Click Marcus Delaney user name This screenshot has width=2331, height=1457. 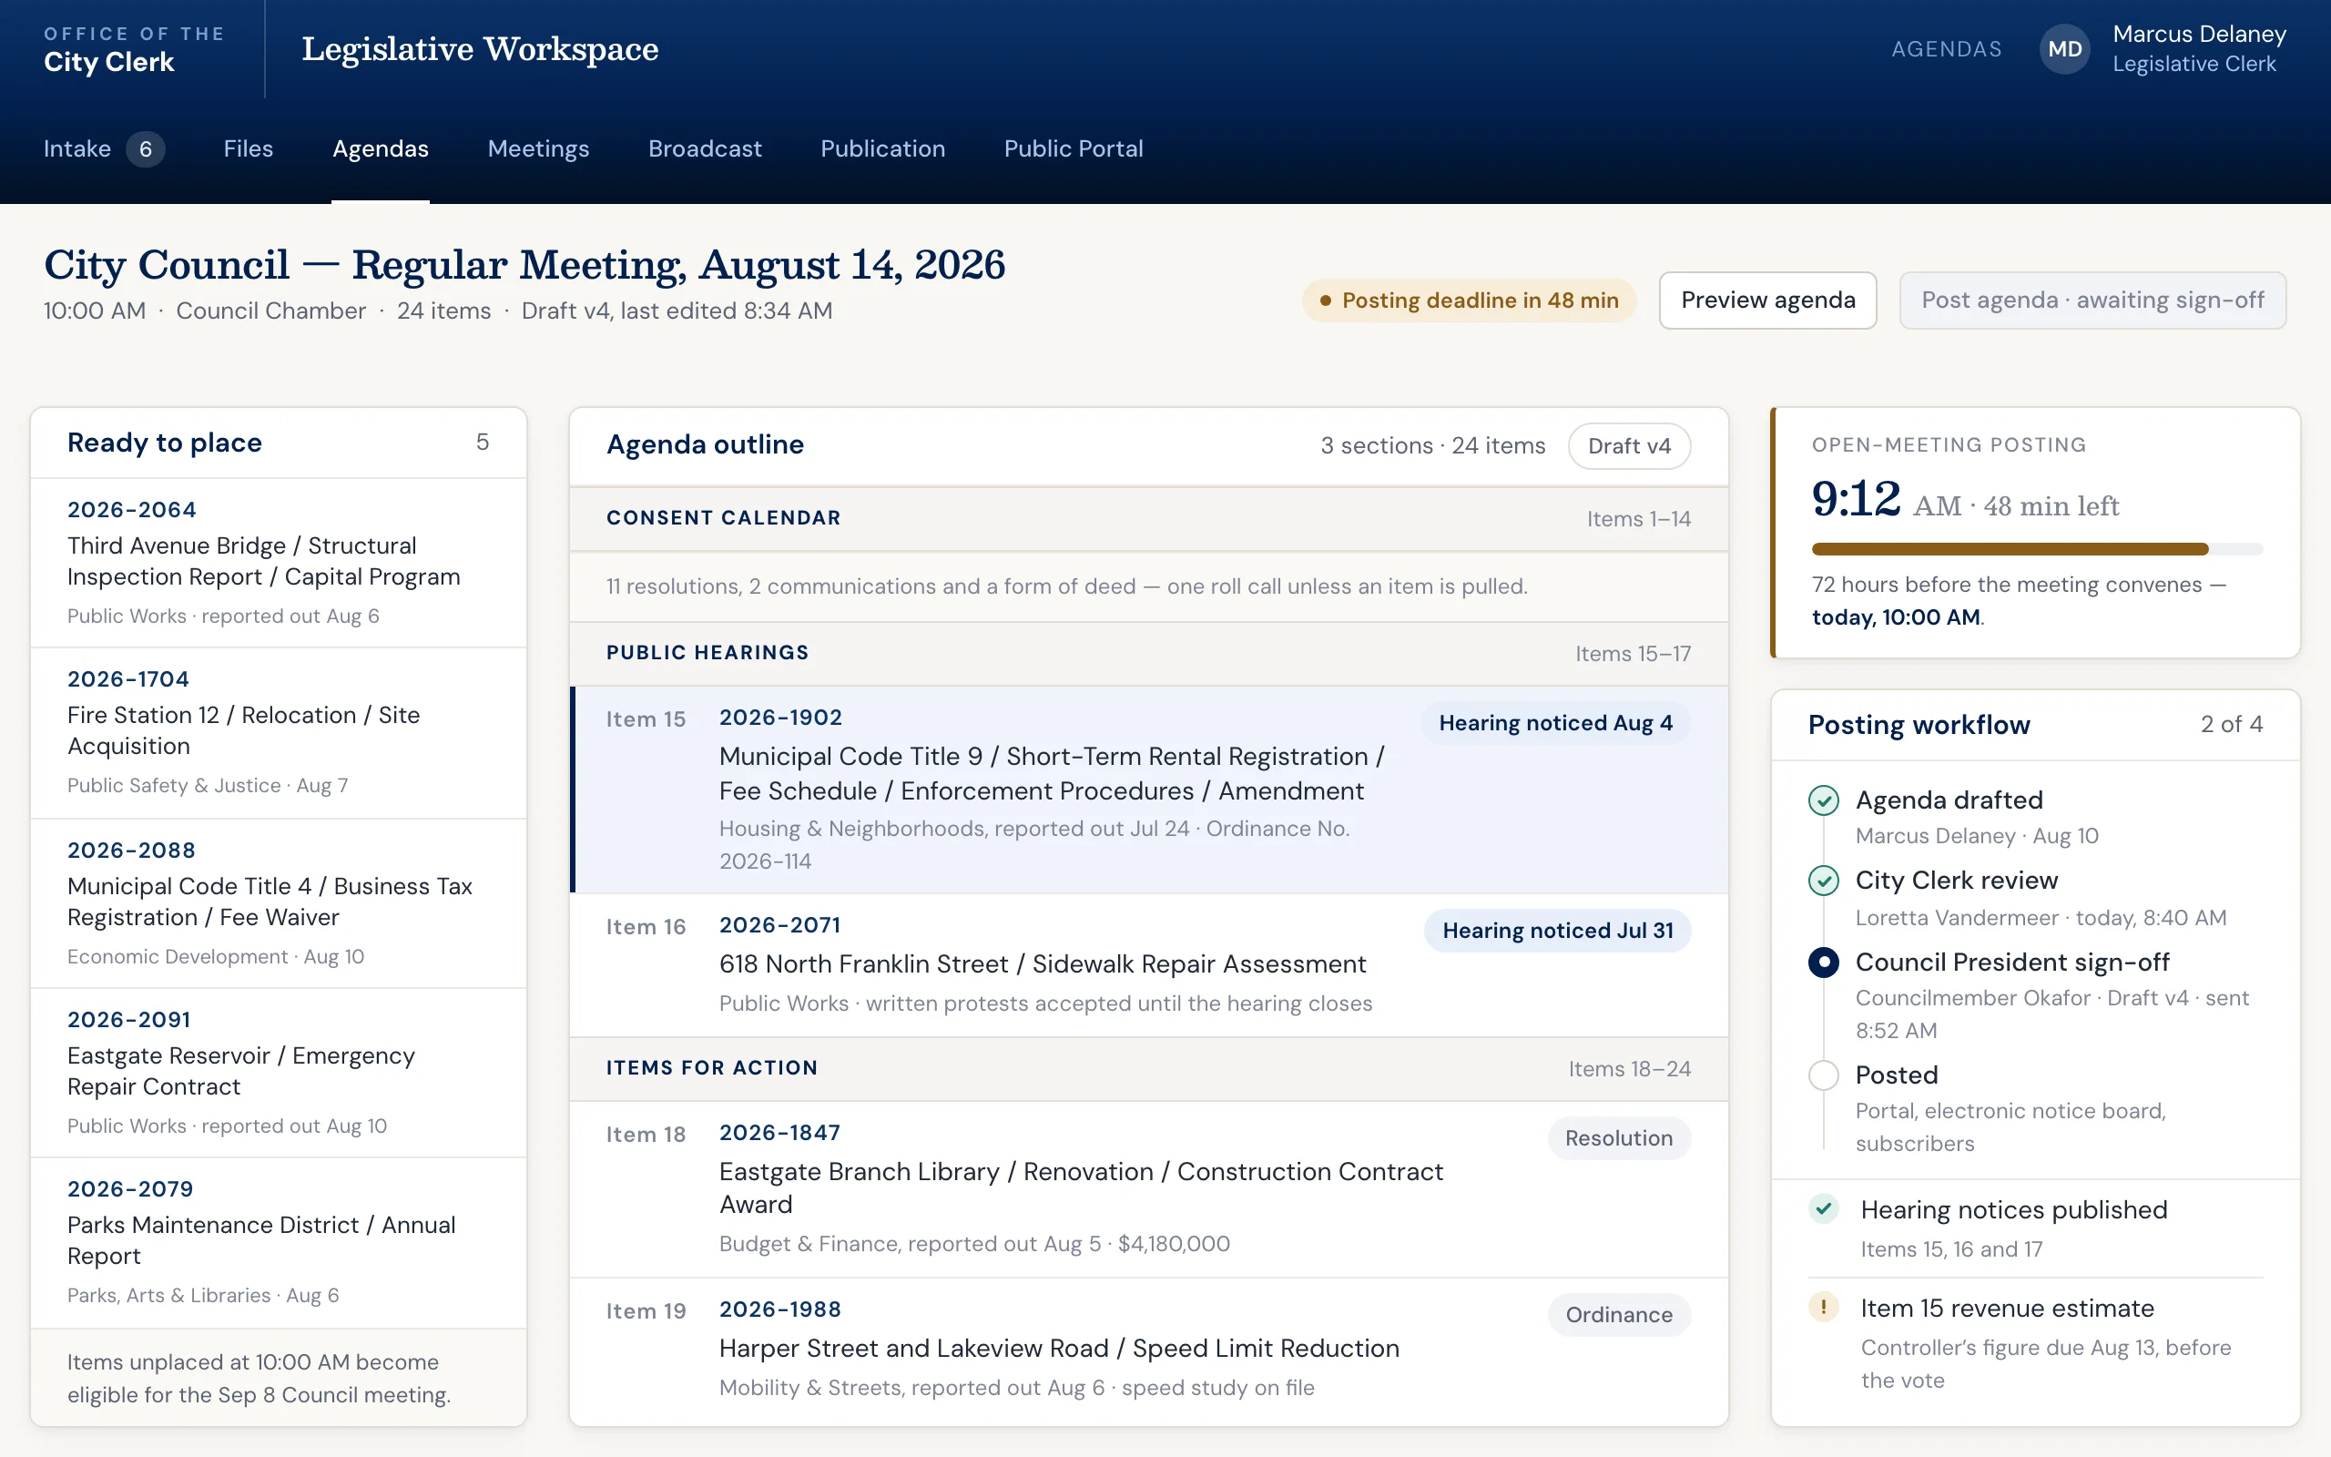[x=2199, y=35]
